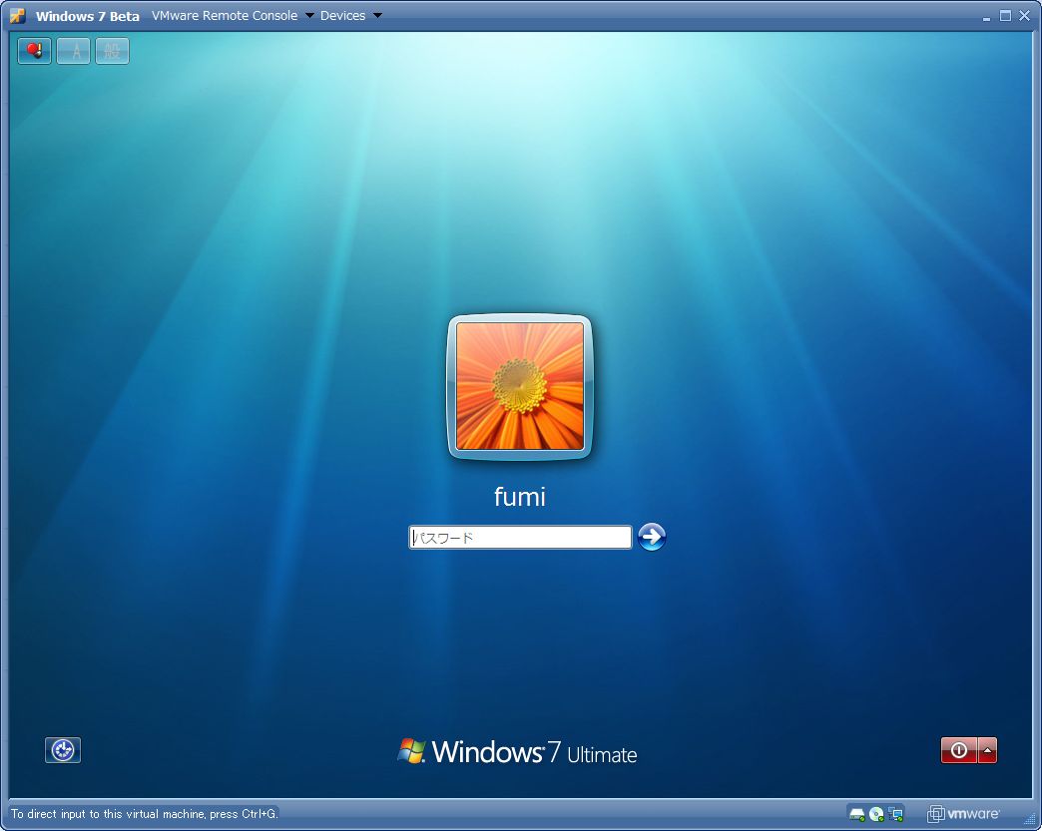The width and height of the screenshot is (1042, 831).
Task: Maximize the VMware Remote Console window
Action: click(1005, 16)
